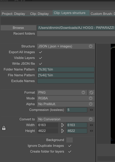Open the PNG format options gear icon

[91, 92]
